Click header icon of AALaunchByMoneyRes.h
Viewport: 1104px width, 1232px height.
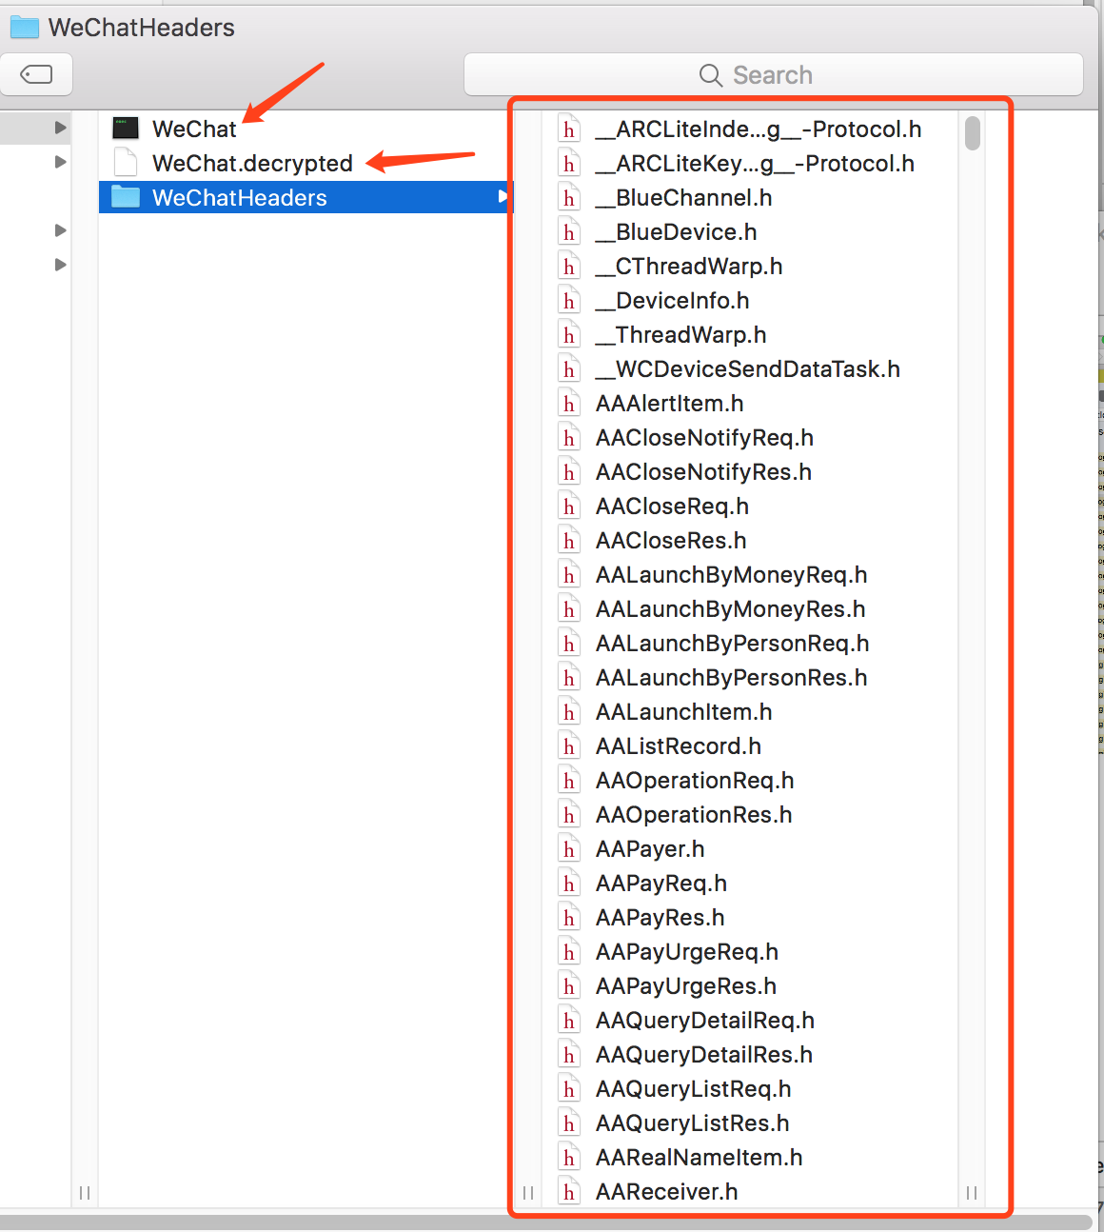(x=569, y=608)
